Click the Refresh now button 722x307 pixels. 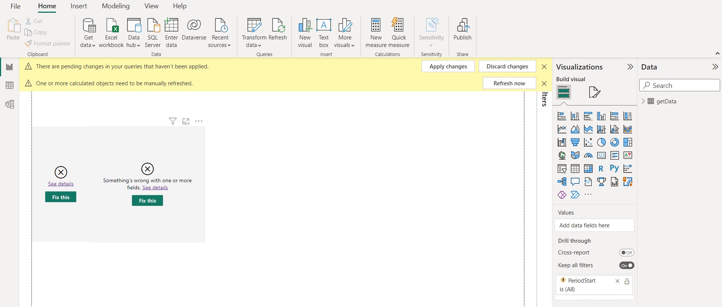click(x=509, y=83)
